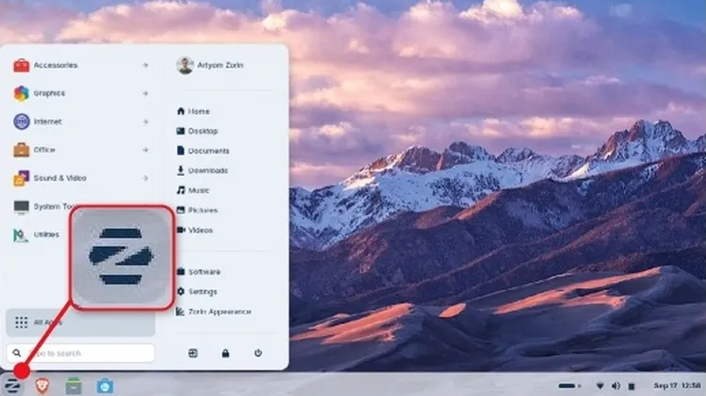The width and height of the screenshot is (706, 396).
Task: Open the Downloads folder link
Action: (207, 170)
